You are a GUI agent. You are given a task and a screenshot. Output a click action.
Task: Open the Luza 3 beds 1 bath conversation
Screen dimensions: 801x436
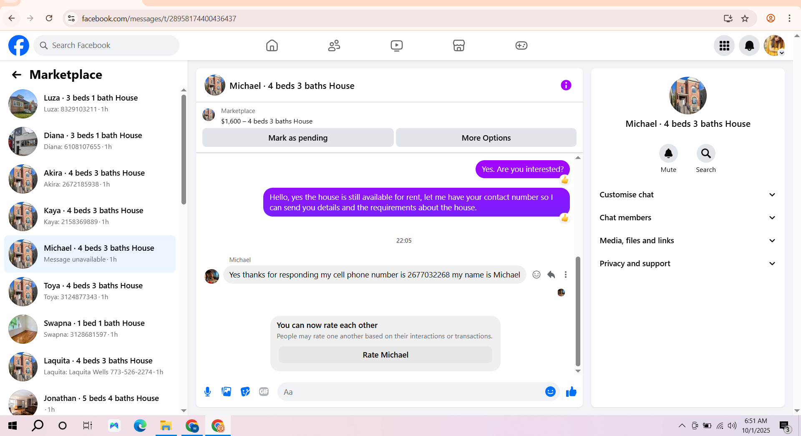[x=90, y=104]
